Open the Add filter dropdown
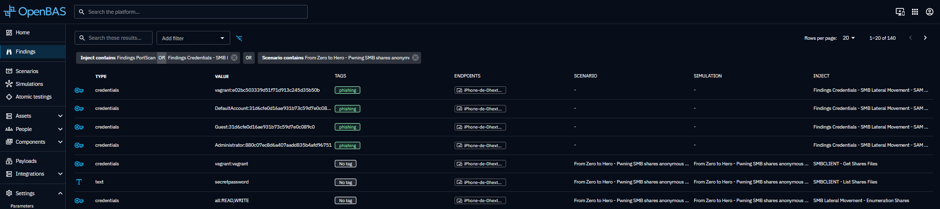The image size is (940, 209). point(193,38)
